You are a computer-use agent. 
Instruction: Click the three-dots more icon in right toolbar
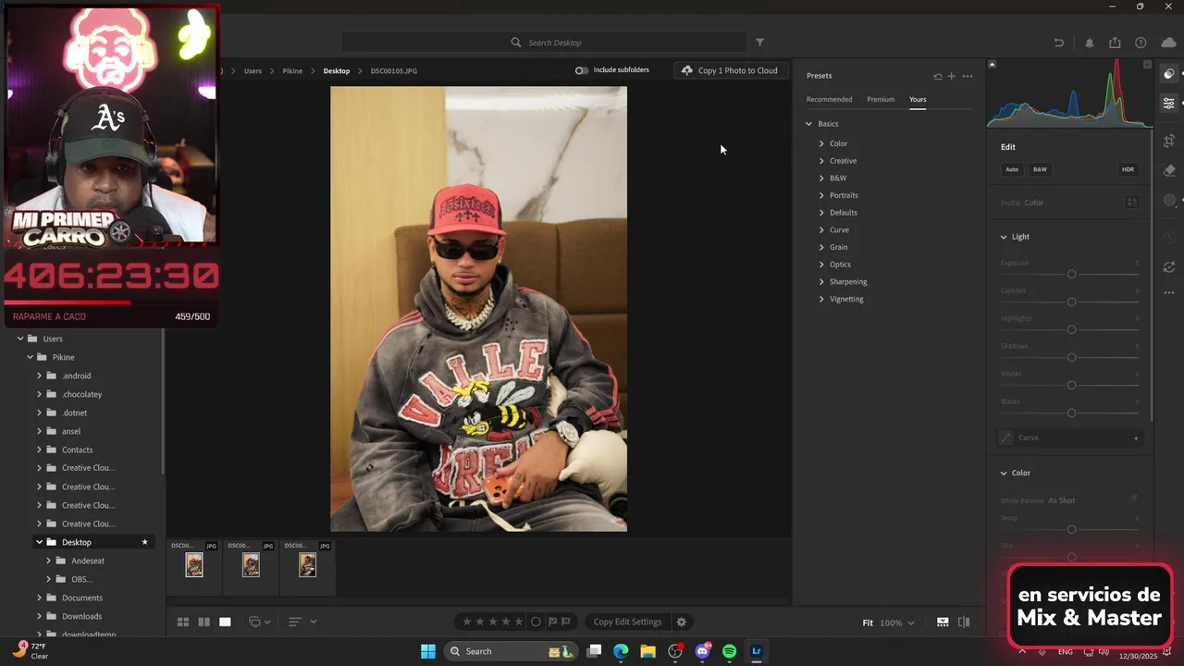click(1169, 292)
